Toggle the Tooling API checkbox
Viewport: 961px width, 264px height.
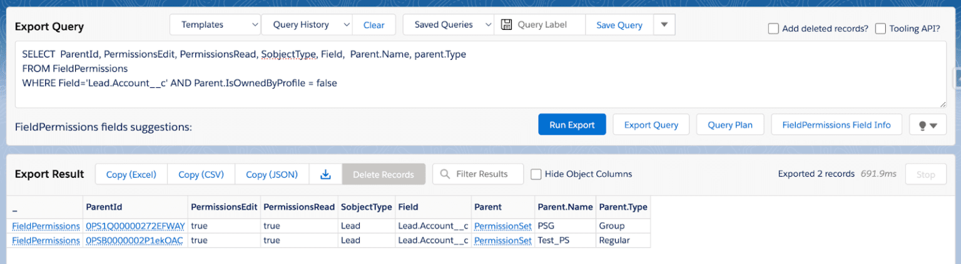click(880, 29)
